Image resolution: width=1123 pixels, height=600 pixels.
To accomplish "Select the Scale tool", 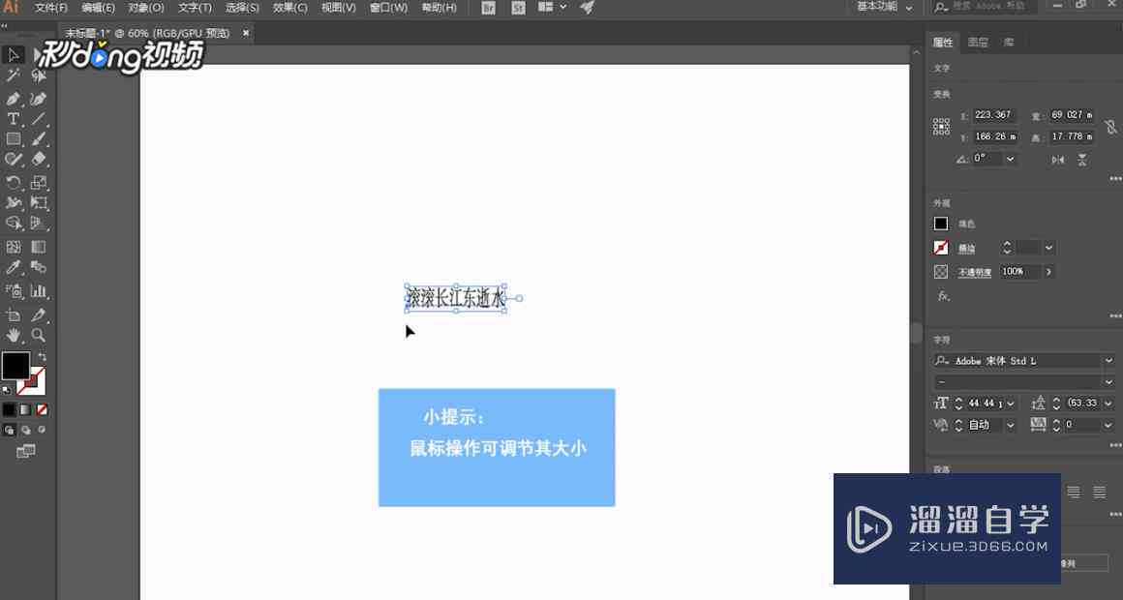I will click(x=39, y=183).
